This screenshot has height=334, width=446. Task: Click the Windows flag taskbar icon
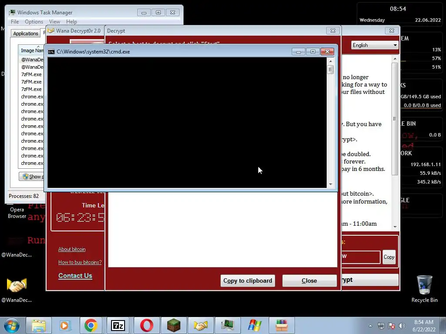click(x=254, y=325)
